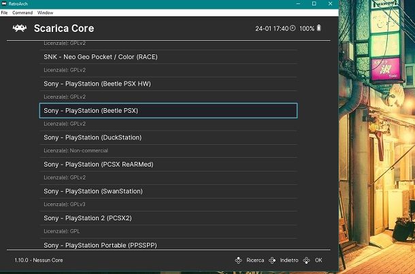
Task: Select Sony - PlayStation Portable (PPSSPP) core
Action: pyautogui.click(x=168, y=245)
